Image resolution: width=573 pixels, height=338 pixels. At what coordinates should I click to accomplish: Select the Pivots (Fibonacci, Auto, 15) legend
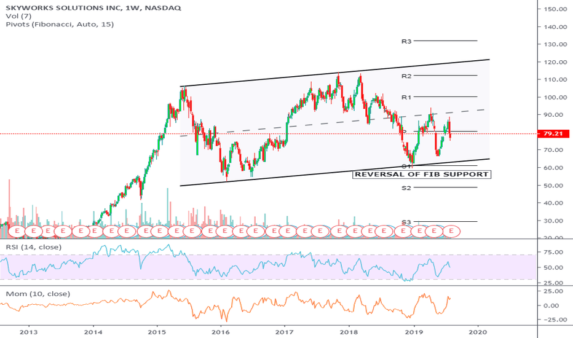click(x=60, y=25)
